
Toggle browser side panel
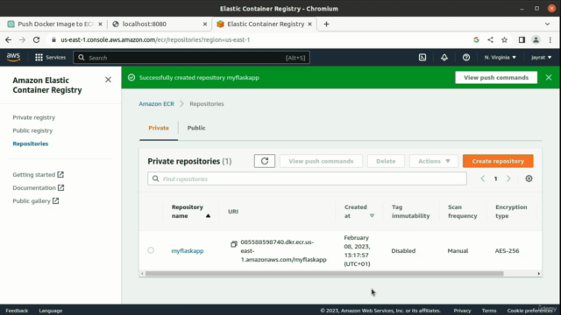coord(522,39)
